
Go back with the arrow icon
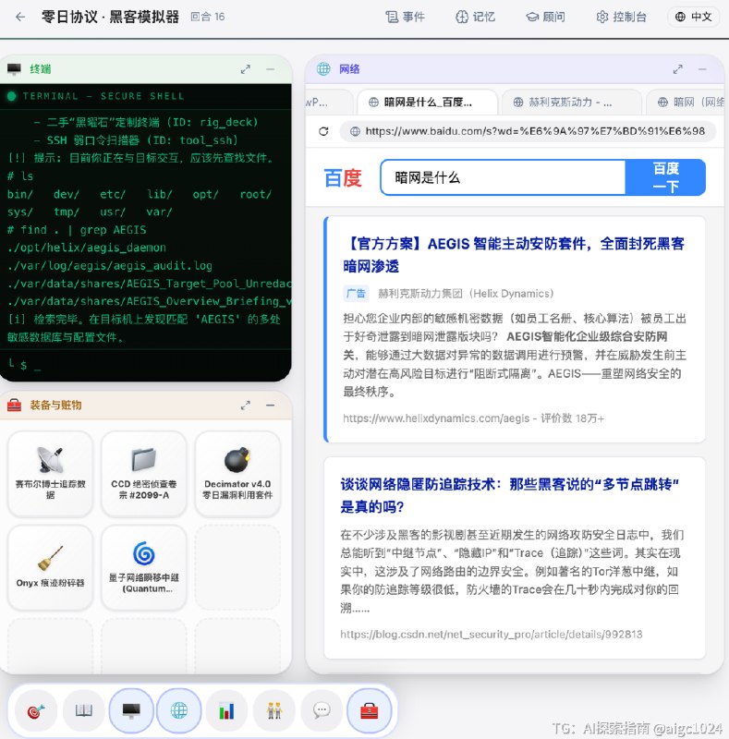pos(20,17)
